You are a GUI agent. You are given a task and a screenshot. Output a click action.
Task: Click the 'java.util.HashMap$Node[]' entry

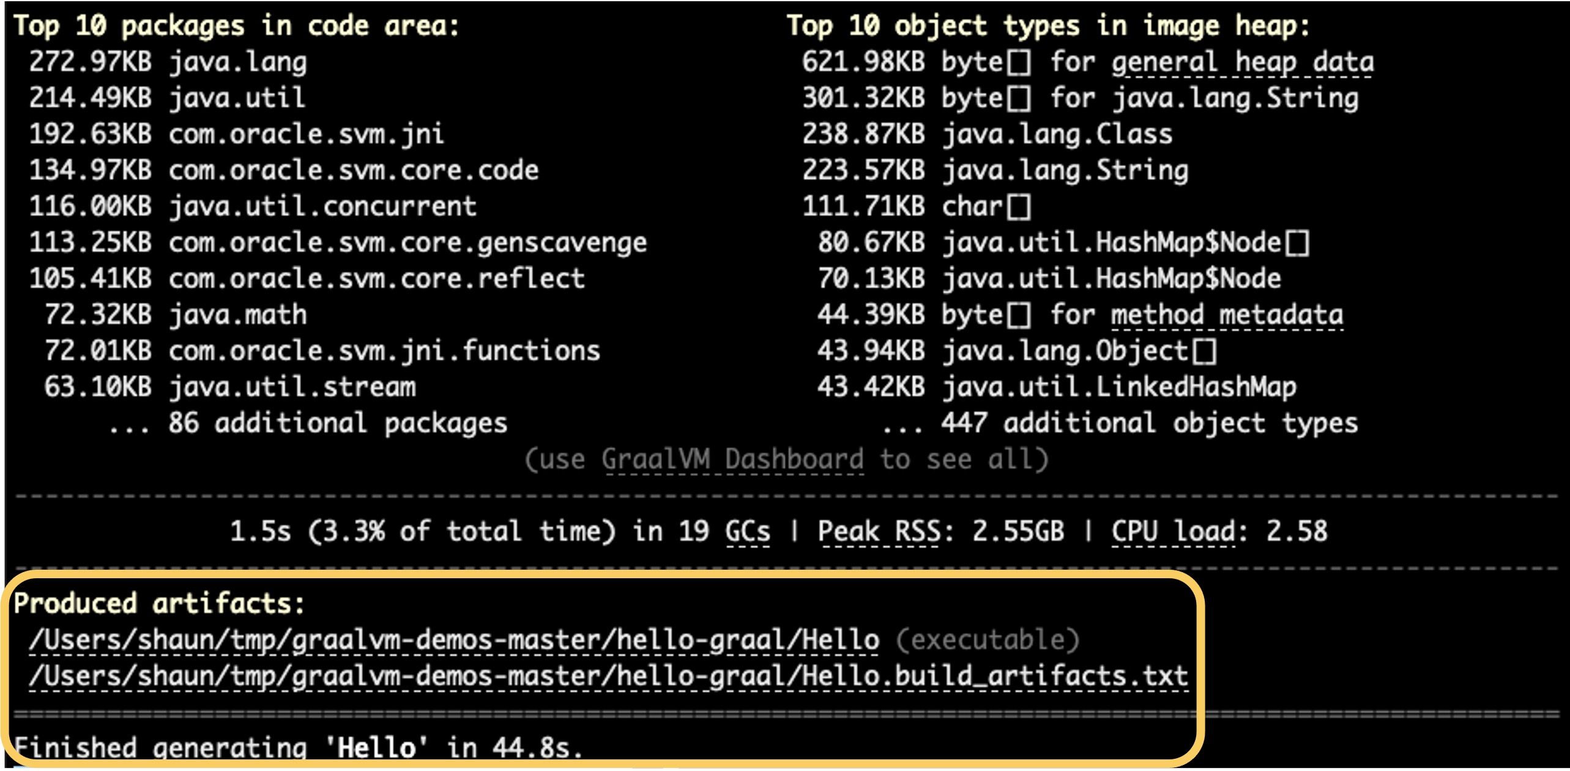coord(1125,243)
